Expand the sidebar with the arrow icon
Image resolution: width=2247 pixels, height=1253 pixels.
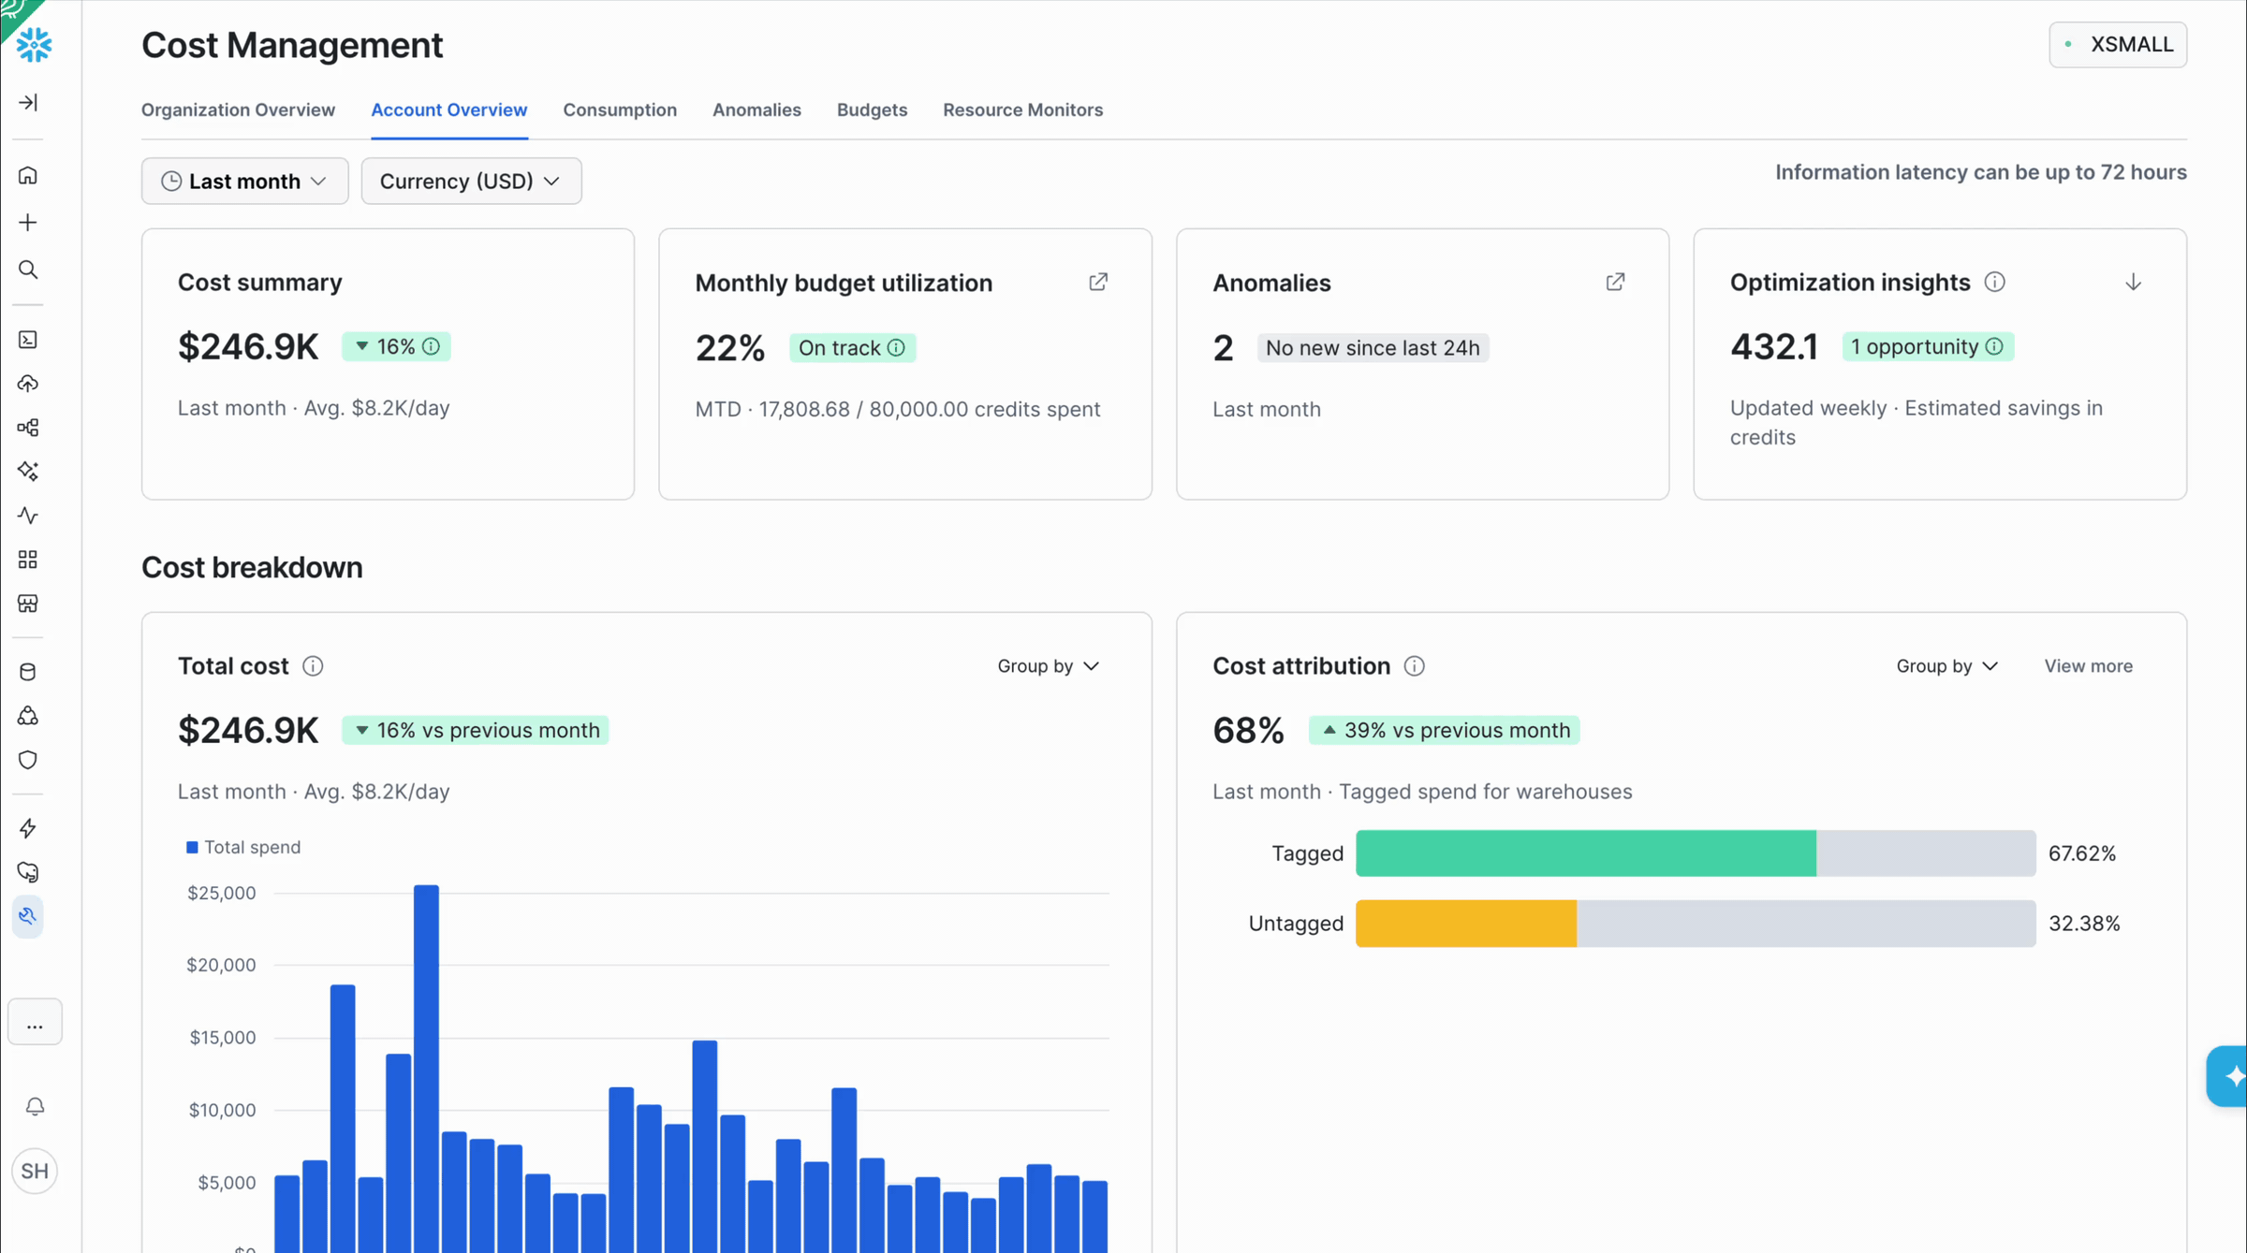[x=28, y=102]
